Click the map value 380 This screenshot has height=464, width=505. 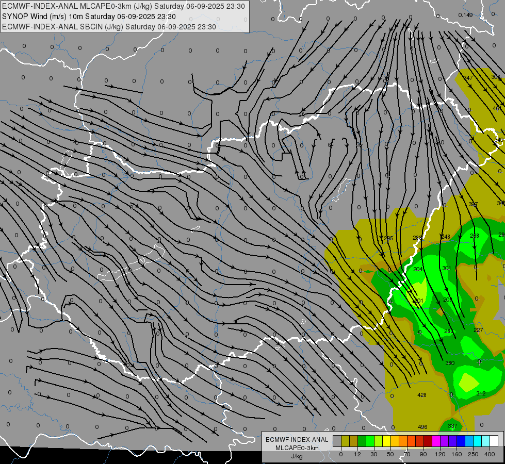[x=450, y=363]
